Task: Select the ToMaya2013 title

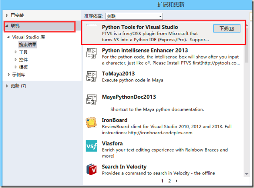Action: click(118, 74)
